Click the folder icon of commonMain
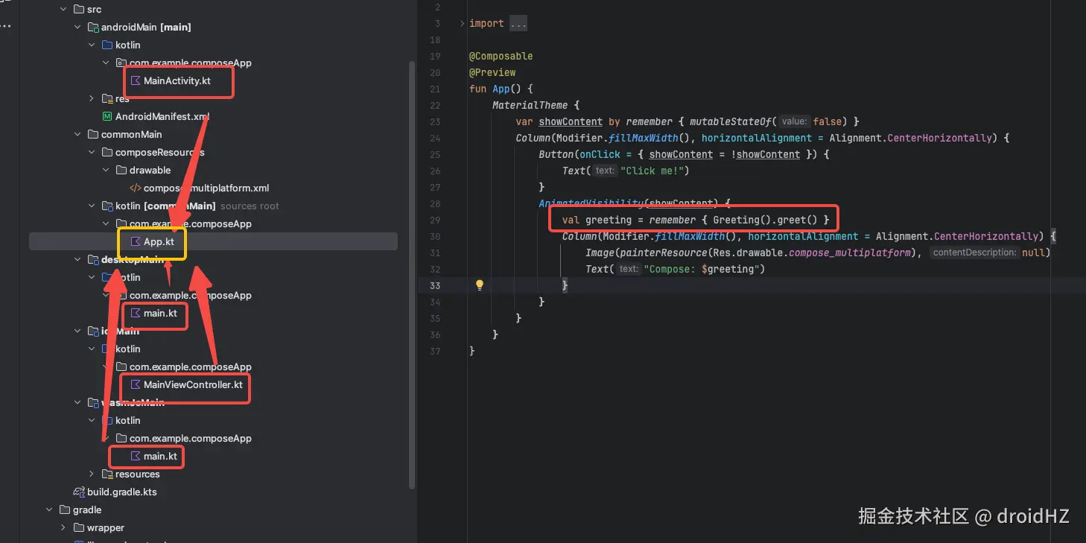Image resolution: width=1086 pixels, height=543 pixels. click(x=93, y=134)
